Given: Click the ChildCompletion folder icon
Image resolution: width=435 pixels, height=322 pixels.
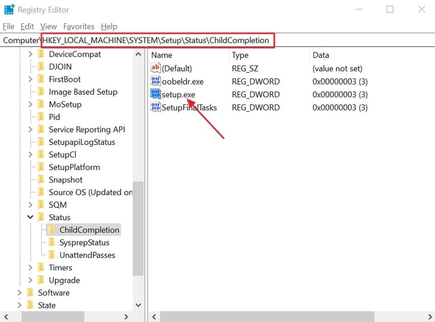Looking at the screenshot, I should coord(52,229).
